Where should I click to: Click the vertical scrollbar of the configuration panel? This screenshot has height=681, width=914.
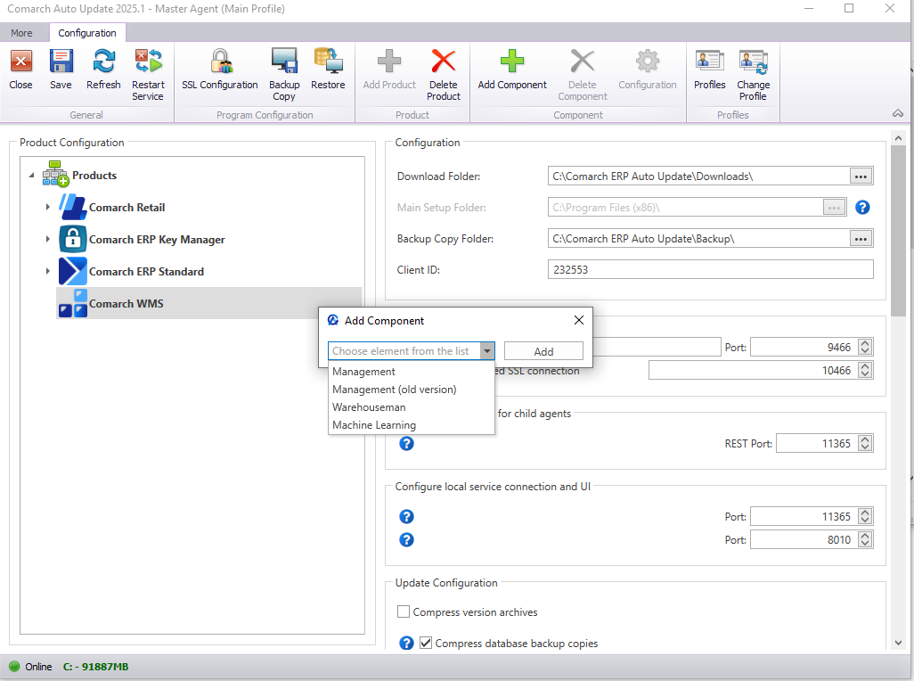tap(898, 230)
